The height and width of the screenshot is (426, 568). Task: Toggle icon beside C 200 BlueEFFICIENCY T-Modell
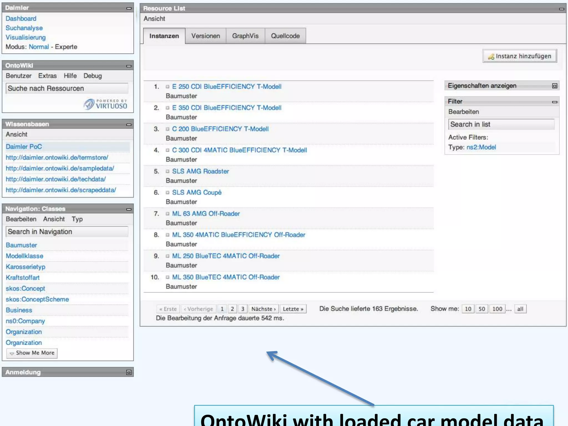click(x=168, y=129)
